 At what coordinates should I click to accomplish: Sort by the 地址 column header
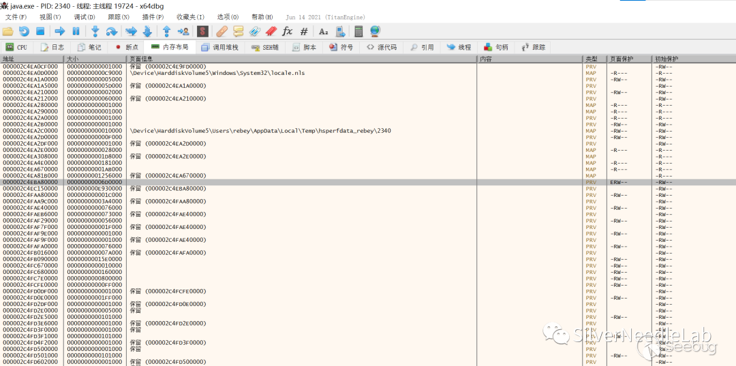tap(8, 59)
